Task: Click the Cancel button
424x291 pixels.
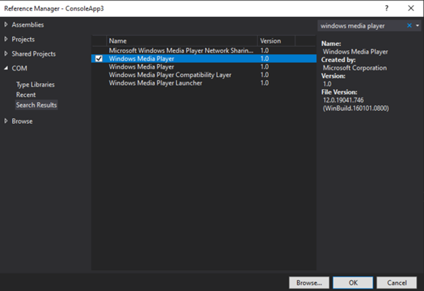Action: click(397, 283)
